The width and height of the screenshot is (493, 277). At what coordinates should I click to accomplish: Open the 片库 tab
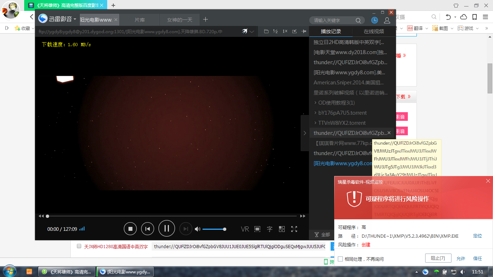tap(140, 20)
